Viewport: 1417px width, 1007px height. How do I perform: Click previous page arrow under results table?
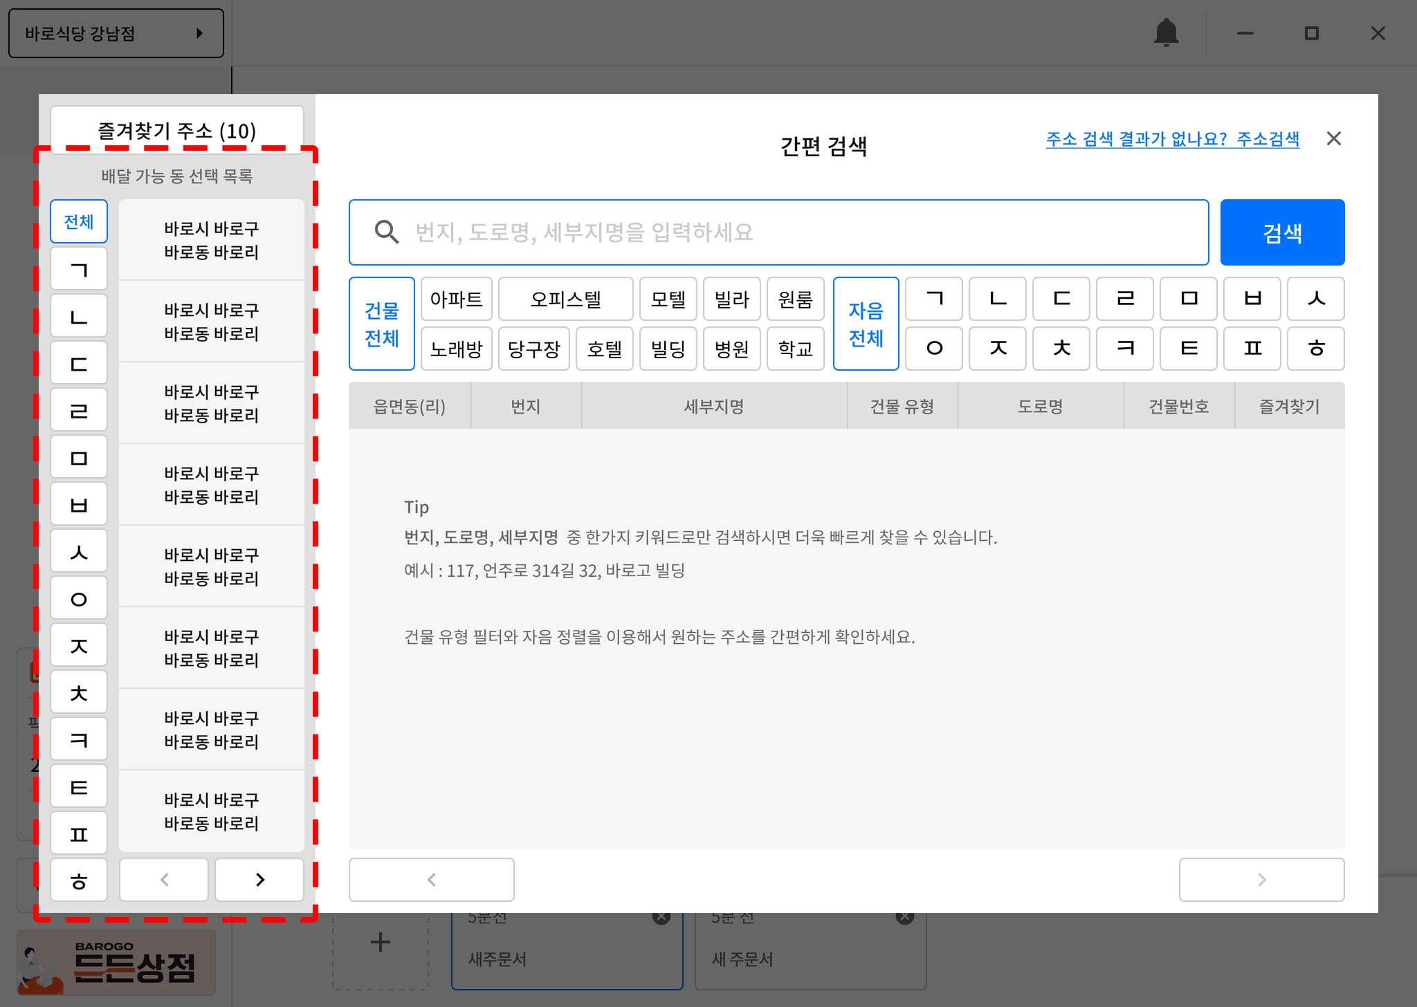point(431,880)
